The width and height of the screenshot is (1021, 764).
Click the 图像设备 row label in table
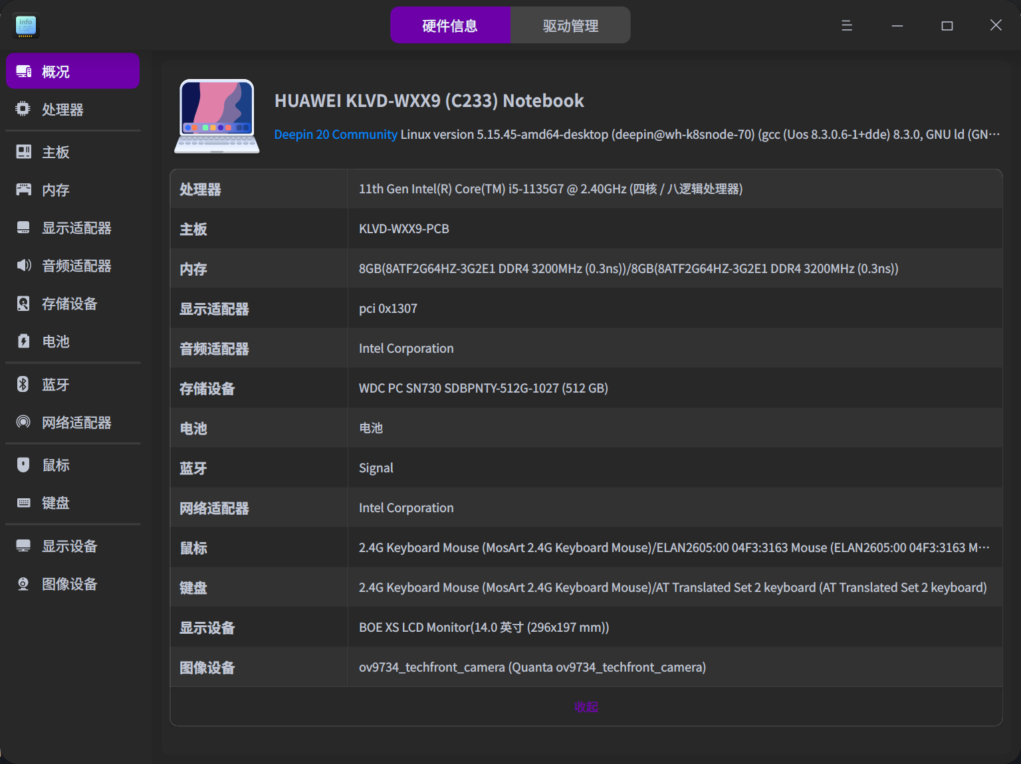(207, 668)
